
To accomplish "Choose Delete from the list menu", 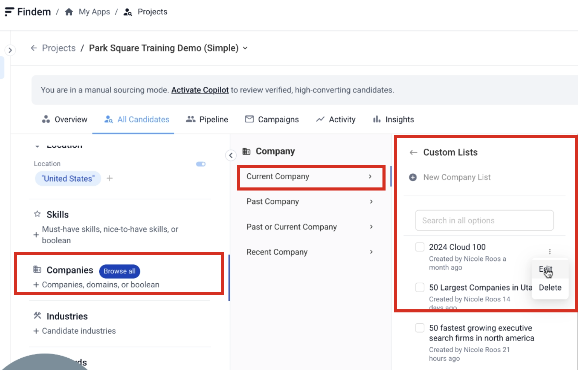I will tap(550, 287).
